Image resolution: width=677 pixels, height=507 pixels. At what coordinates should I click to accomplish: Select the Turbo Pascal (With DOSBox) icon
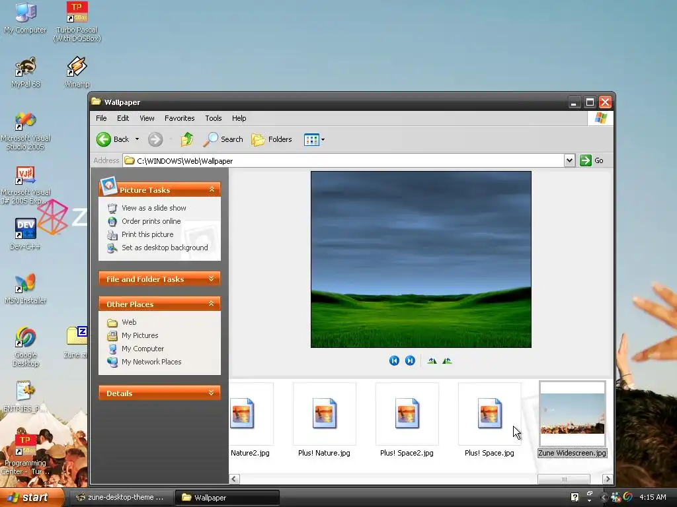click(x=77, y=22)
